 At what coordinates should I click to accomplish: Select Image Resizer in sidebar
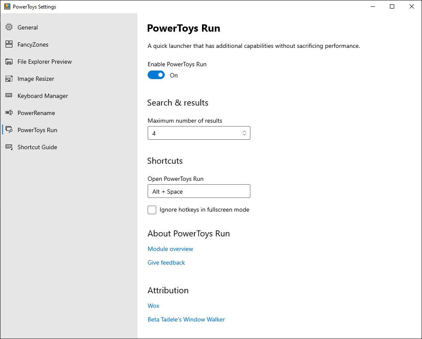(x=68, y=79)
